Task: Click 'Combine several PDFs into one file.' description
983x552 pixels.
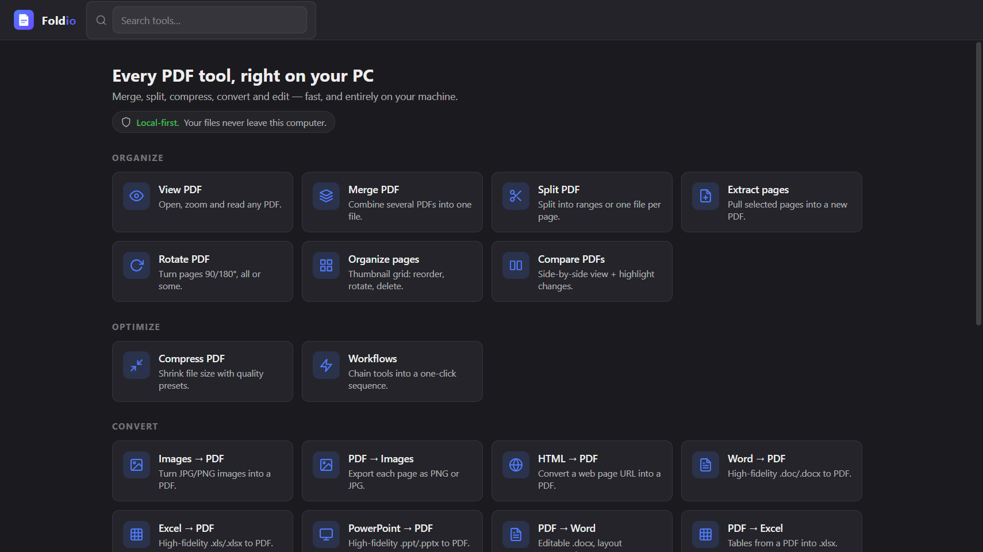Action: point(410,210)
